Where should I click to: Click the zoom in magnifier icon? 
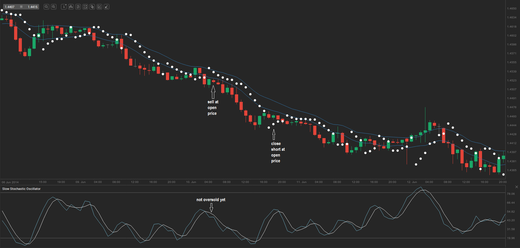pos(53,7)
